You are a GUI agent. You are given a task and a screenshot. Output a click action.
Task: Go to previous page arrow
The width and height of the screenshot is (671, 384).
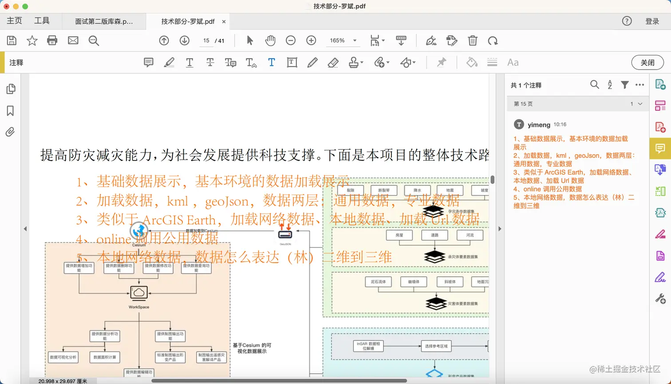[164, 41]
